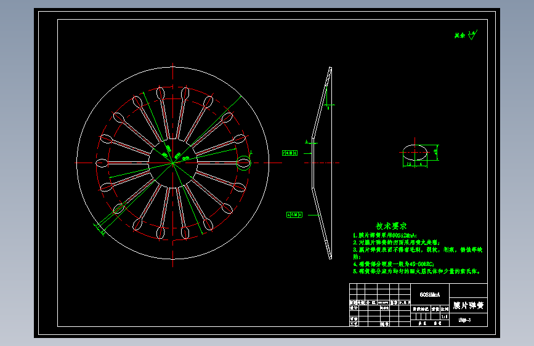The height and width of the screenshot is (346, 534).
Task: Click the 1:1 scale value in title block
Action: (445, 316)
